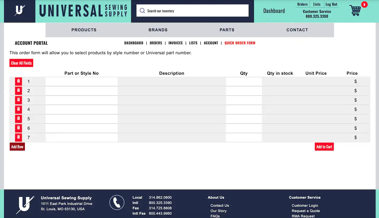Click footer Intl number 800.325.3390

click(x=160, y=203)
